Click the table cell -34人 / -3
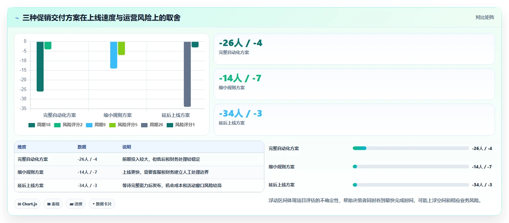 click(x=87, y=186)
